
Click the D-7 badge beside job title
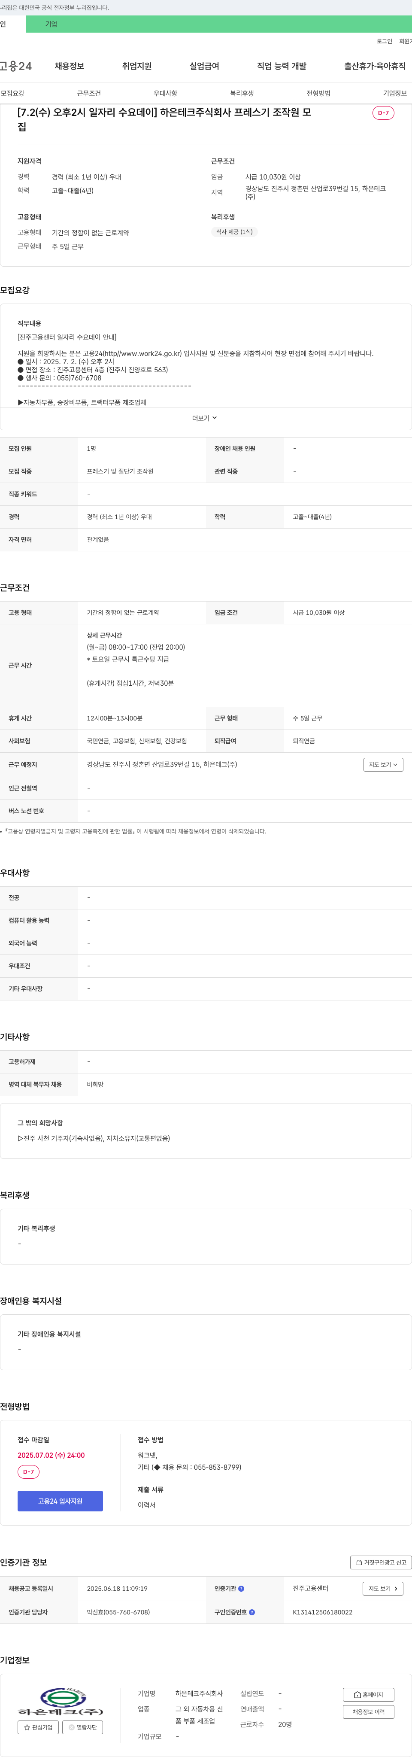(383, 113)
